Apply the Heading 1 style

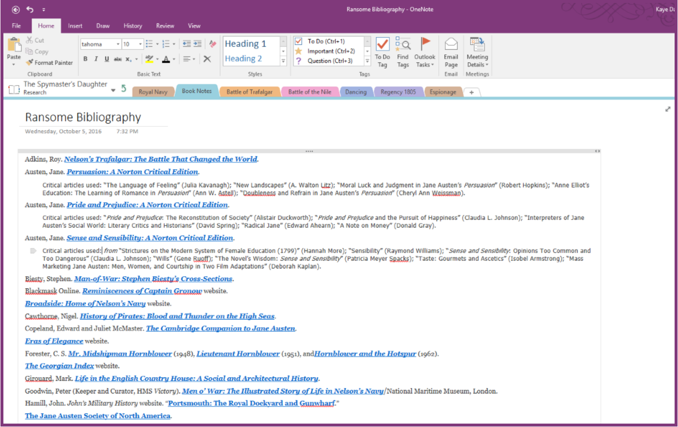pos(245,44)
